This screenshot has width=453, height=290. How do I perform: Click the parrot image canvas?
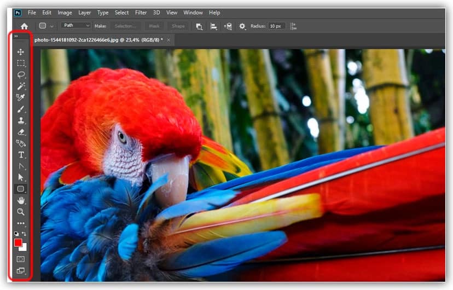click(243, 165)
